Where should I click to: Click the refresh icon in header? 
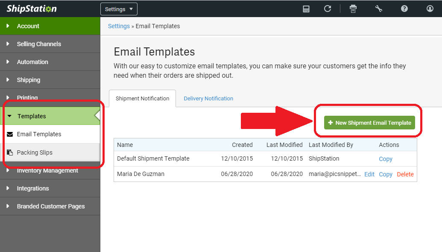coord(327,9)
